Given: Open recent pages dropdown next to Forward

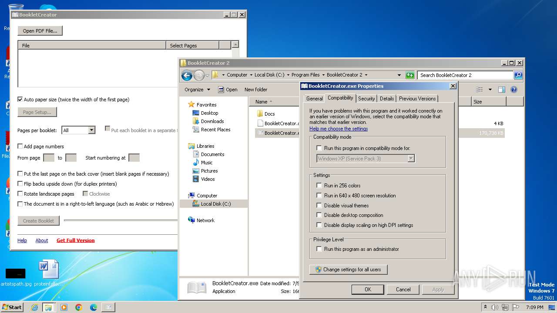Looking at the screenshot, I should click(207, 75).
